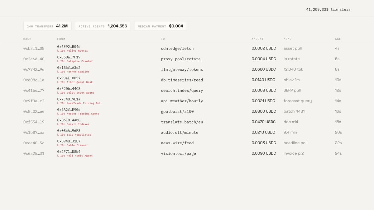
Task: Open transaction hash 0x9f3a…c2
Action: point(34,101)
